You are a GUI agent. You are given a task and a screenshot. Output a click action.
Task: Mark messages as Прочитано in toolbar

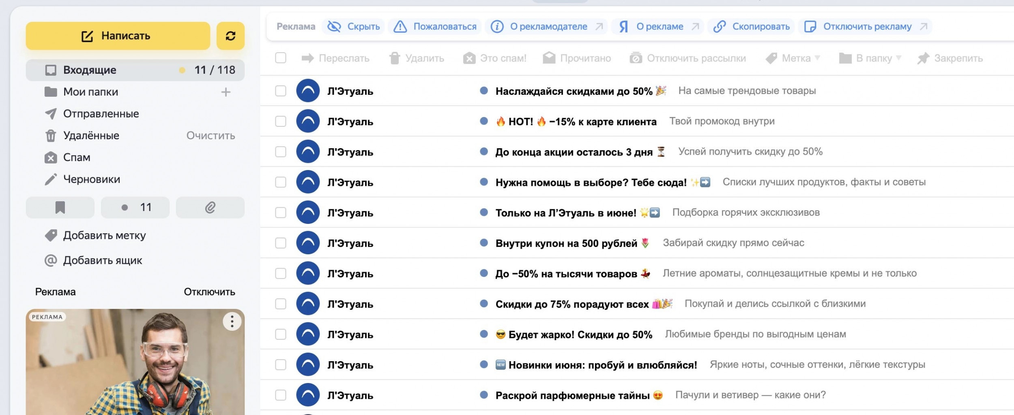577,58
